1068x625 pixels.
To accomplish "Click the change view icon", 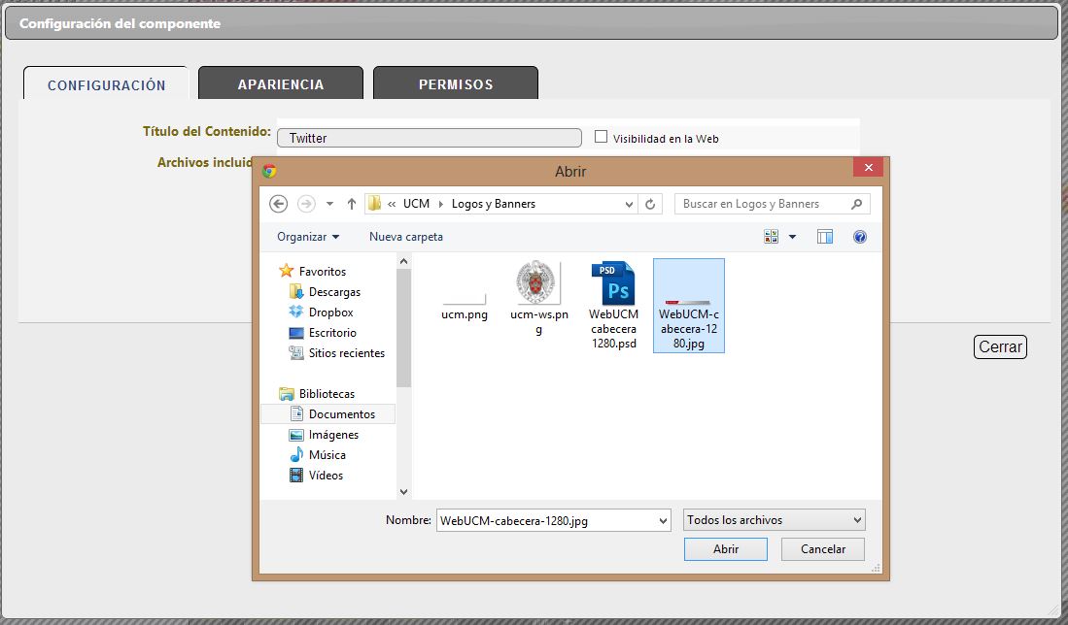I will tap(773, 237).
